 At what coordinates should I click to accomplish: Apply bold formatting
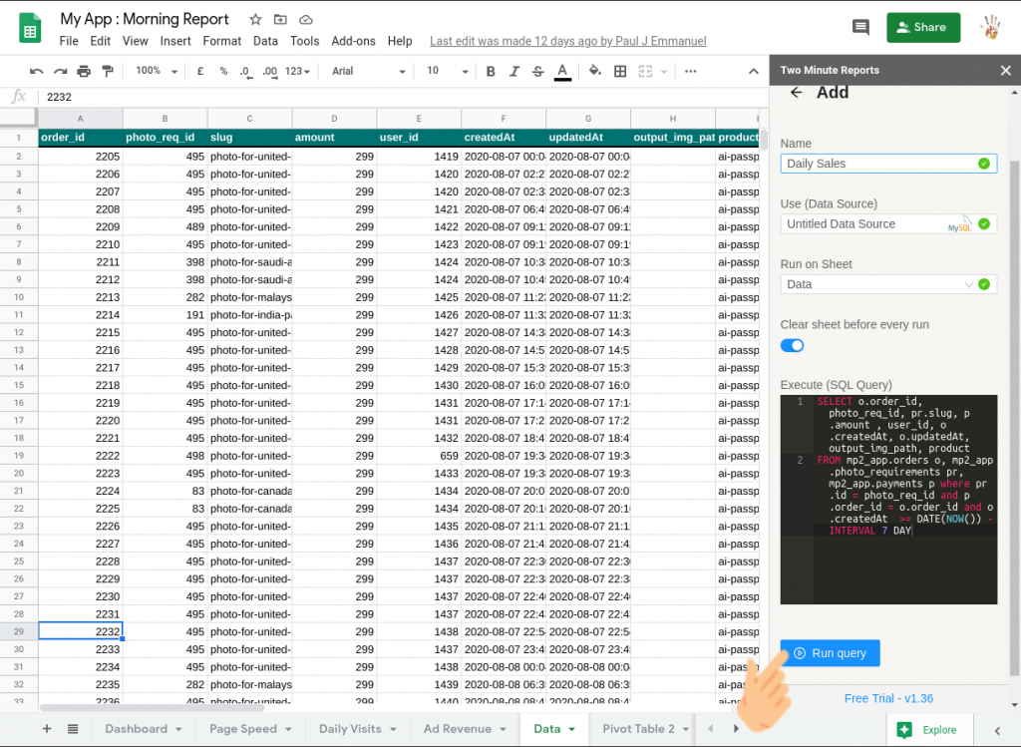(491, 71)
